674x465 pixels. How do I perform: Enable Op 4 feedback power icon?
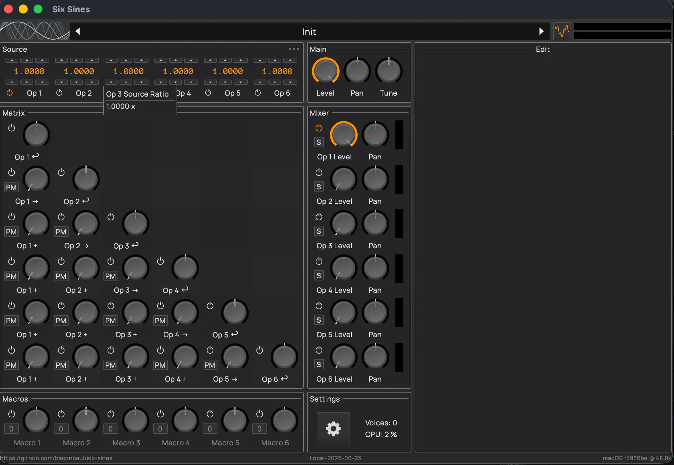pos(160,261)
